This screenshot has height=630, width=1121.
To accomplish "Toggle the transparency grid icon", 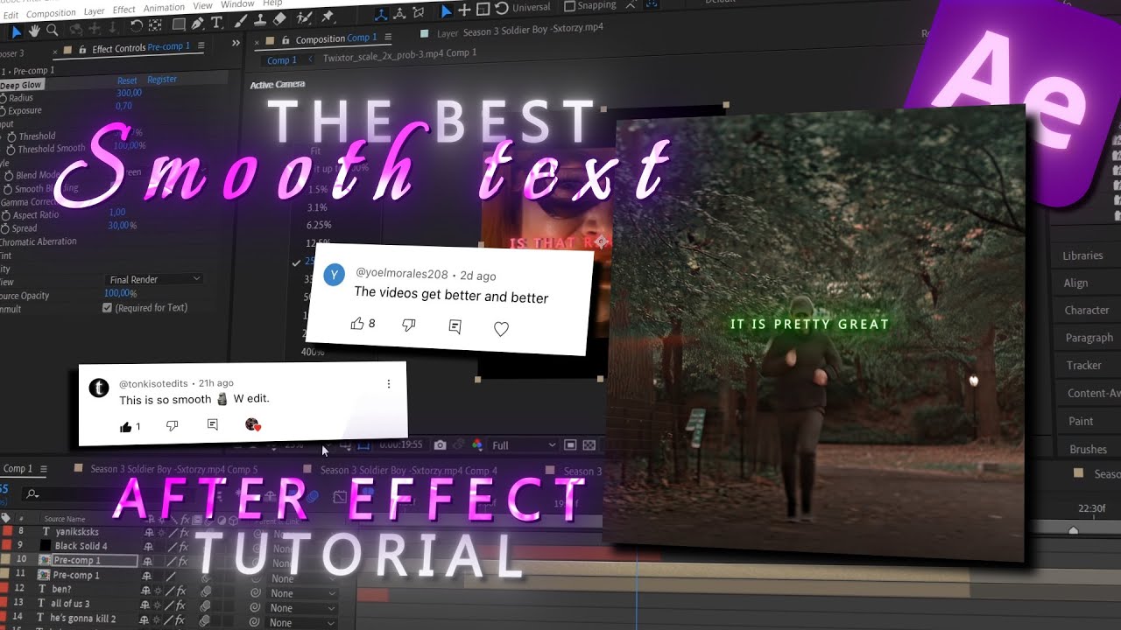I will click(x=589, y=445).
